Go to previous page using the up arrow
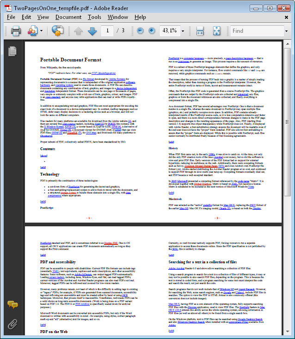Viewport: 295px width, 339px height. pos(78,31)
